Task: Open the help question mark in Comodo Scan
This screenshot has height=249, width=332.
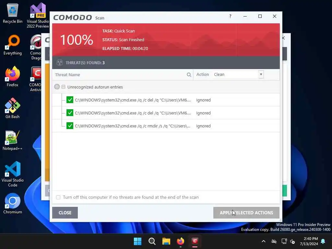Action: coord(230,16)
